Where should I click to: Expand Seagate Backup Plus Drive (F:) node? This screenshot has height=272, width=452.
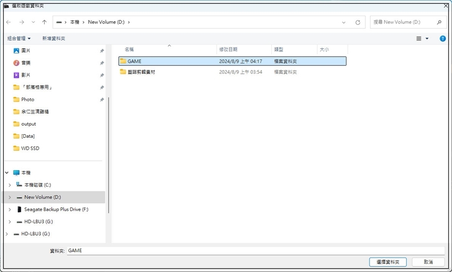coord(9,209)
